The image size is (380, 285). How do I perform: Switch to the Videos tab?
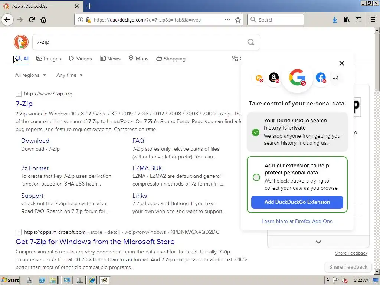pyautogui.click(x=81, y=59)
